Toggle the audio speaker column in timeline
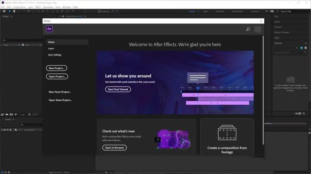311x174 pixels. pyautogui.click(x=5, y=130)
